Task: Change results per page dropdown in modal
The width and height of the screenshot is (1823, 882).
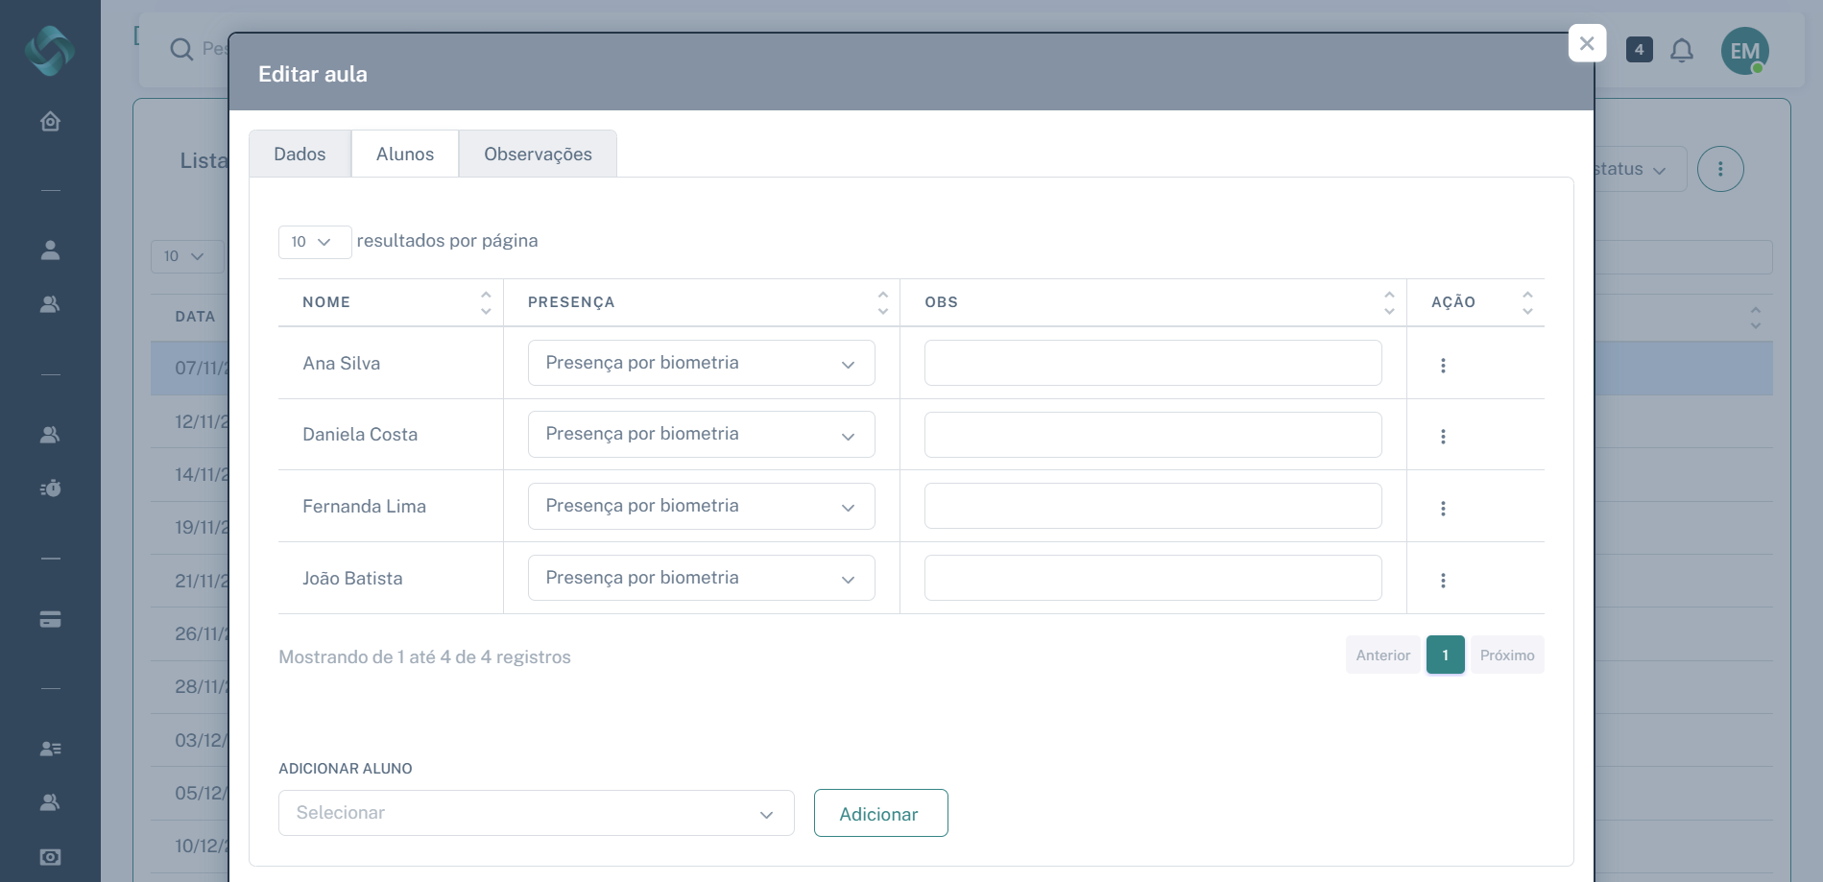Action: coord(313,242)
